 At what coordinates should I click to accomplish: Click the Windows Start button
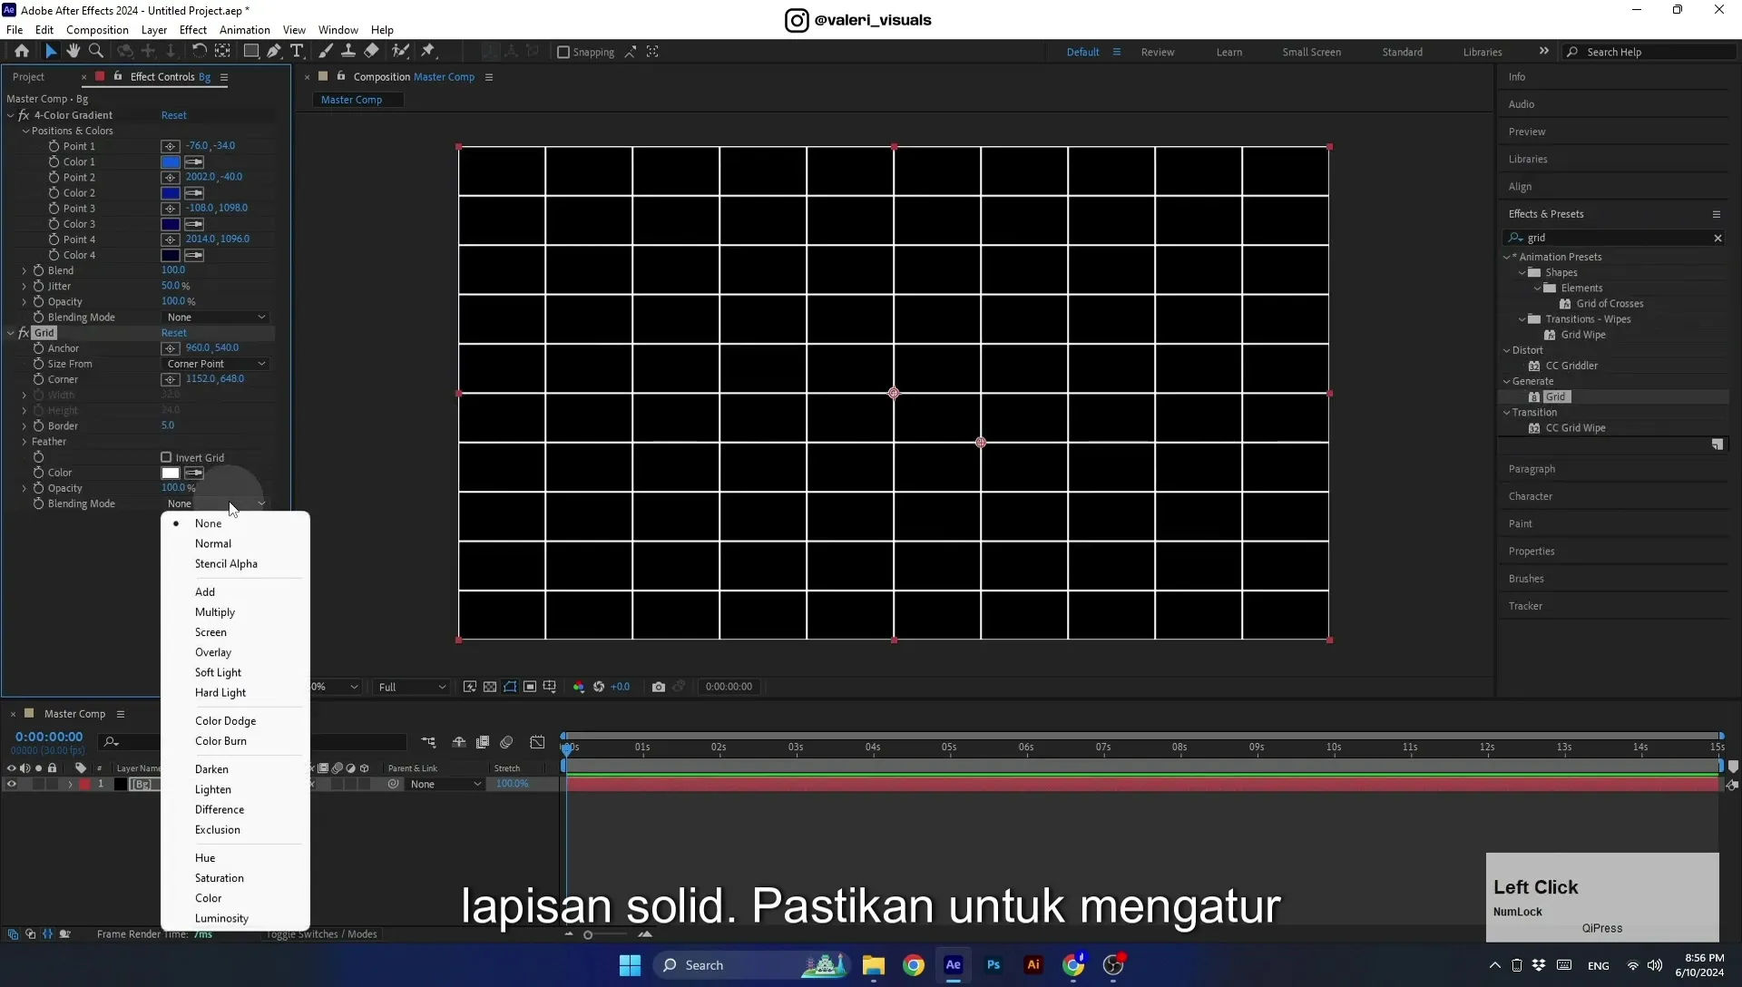click(631, 965)
